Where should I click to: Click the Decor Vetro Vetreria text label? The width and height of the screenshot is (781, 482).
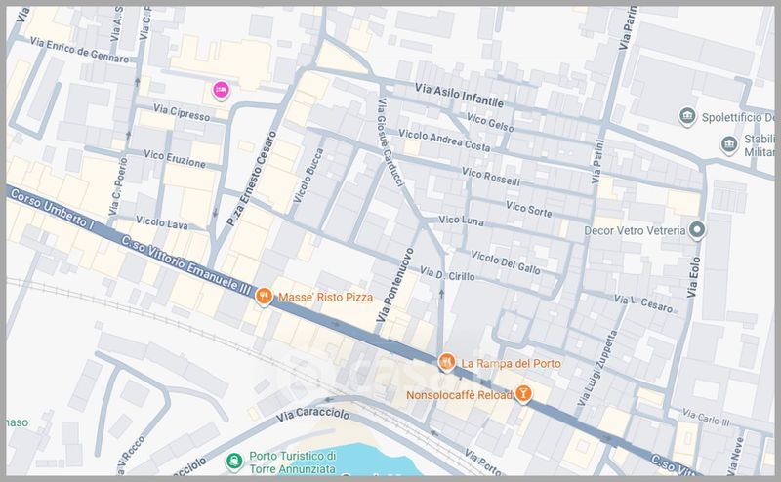pyautogui.click(x=635, y=232)
